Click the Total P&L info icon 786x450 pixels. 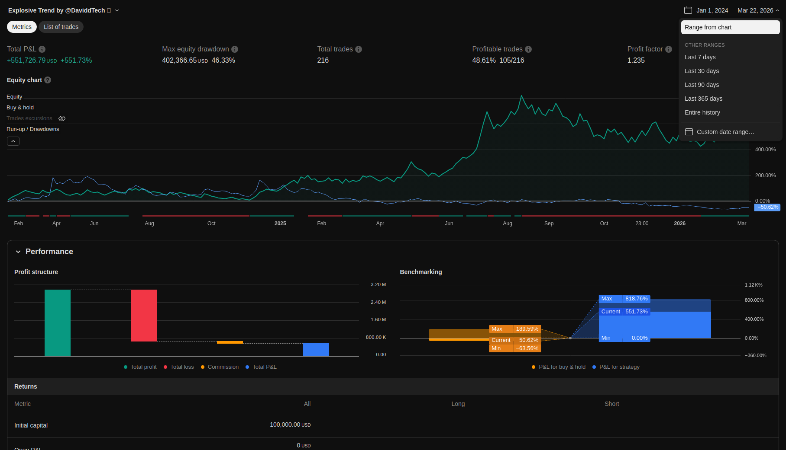[42, 49]
